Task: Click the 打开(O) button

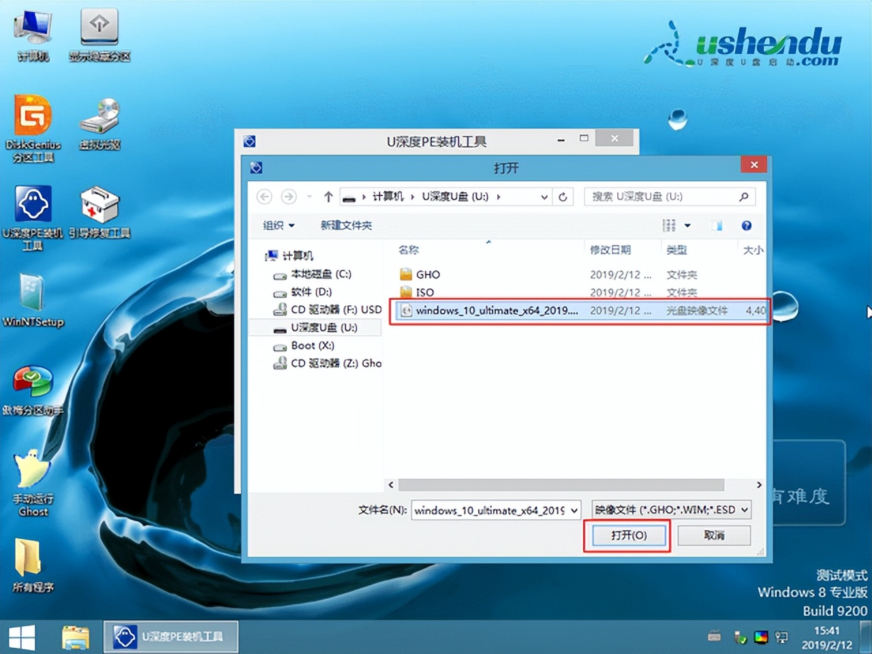Action: (x=627, y=535)
